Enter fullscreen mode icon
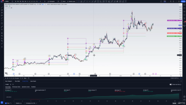This screenshot has width=186, height=105. [x=176, y=1]
